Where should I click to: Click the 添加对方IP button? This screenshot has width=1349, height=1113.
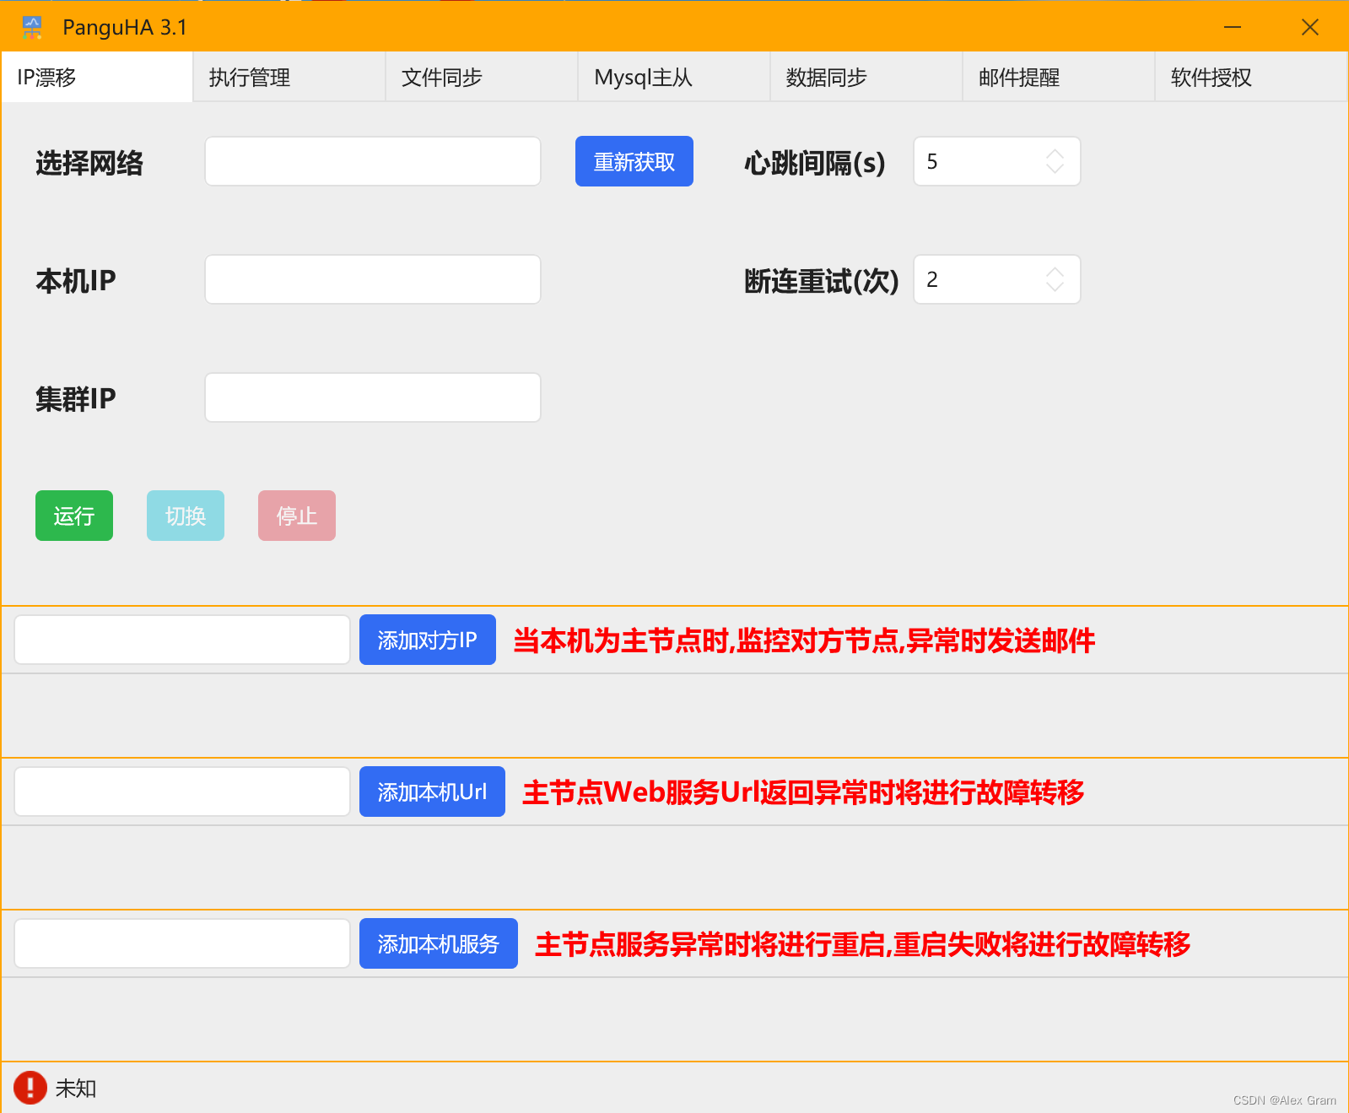(x=428, y=640)
